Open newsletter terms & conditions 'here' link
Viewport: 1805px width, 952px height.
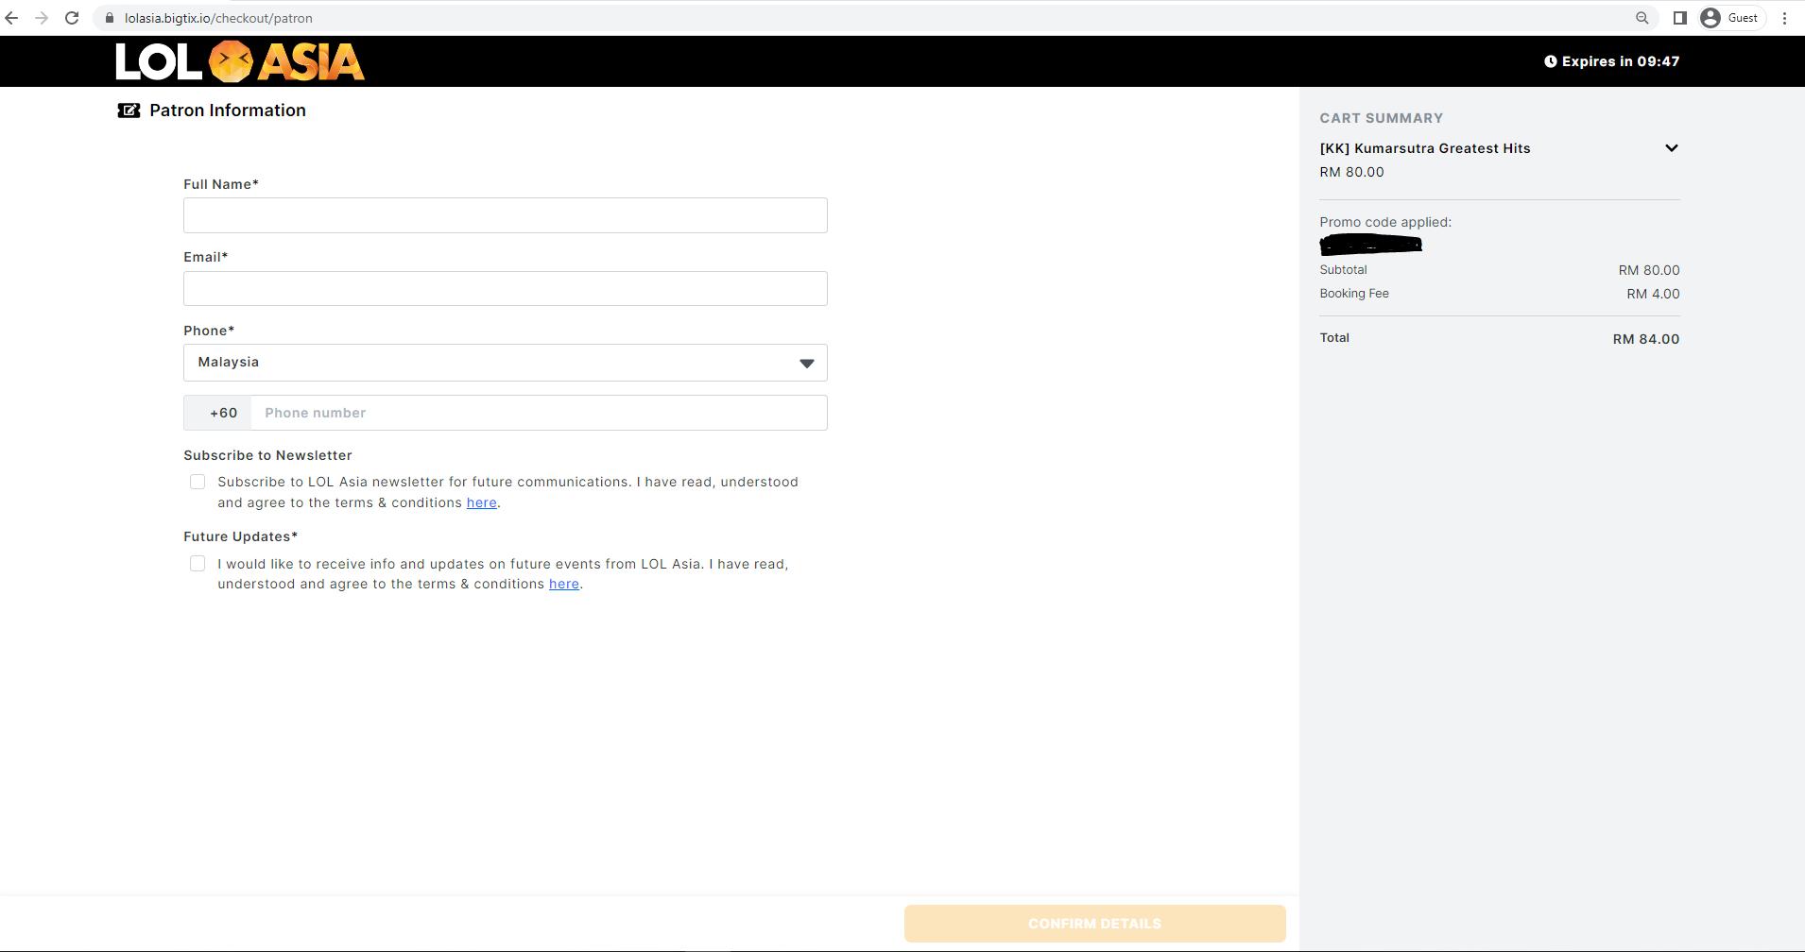tap(481, 502)
